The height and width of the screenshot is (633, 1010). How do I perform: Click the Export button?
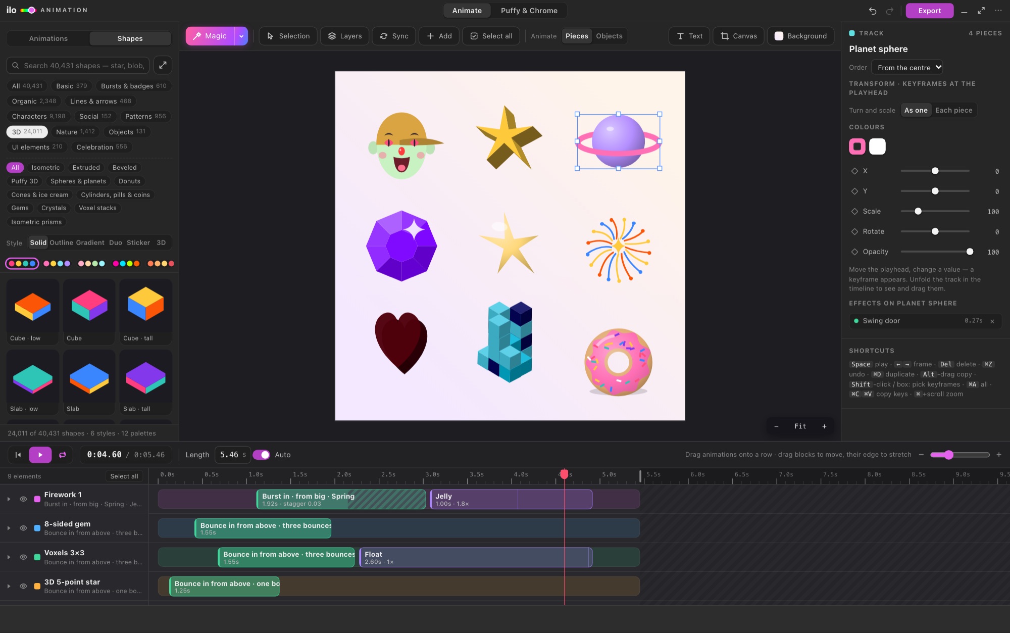pyautogui.click(x=929, y=11)
